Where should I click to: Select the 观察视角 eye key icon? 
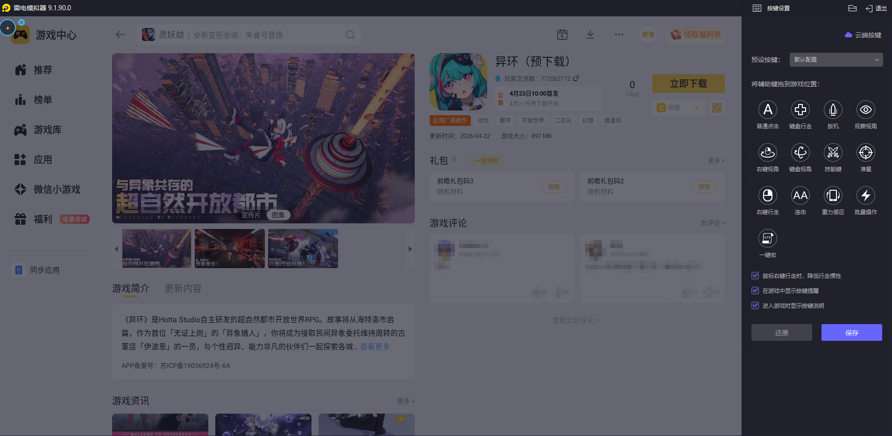click(865, 110)
